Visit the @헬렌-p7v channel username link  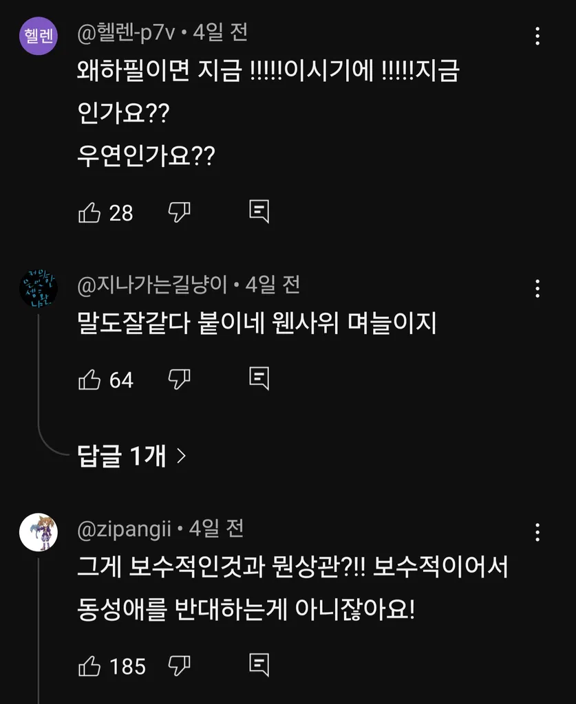[126, 33]
